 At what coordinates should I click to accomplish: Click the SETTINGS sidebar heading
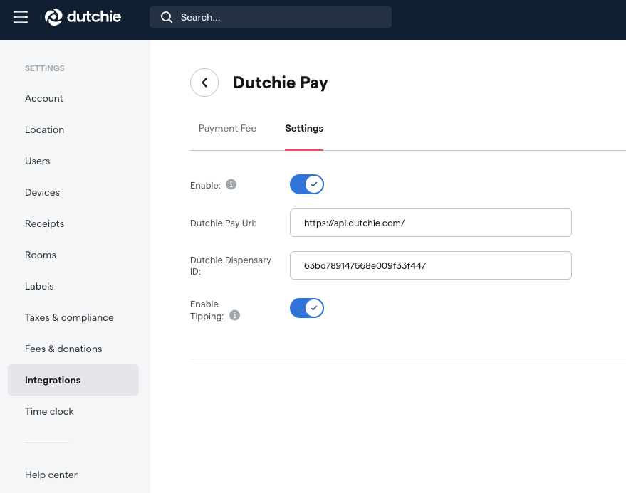tap(45, 68)
